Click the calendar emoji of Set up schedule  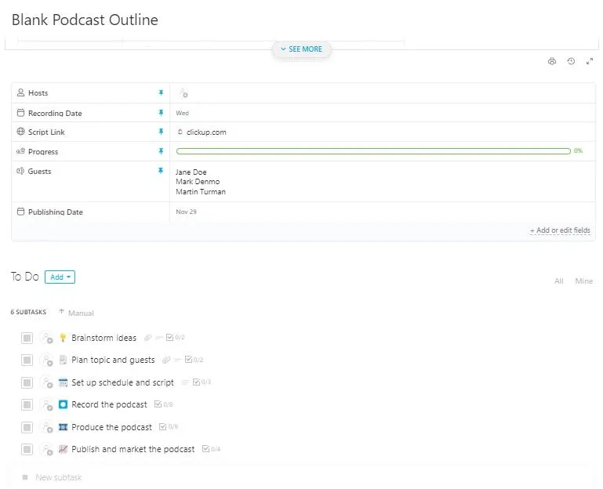click(x=63, y=382)
